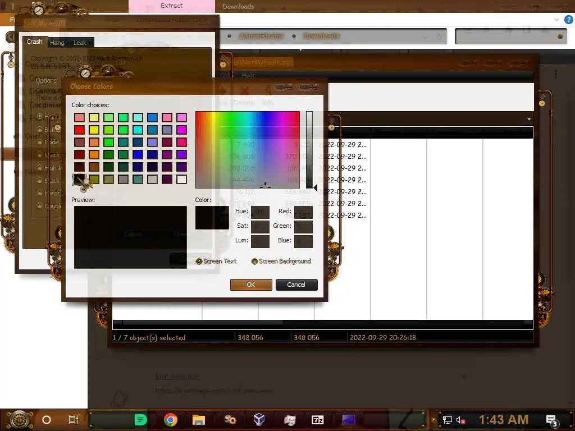
Task: Click Info in 7-Zip toolbar
Action: pyautogui.click(x=268, y=97)
